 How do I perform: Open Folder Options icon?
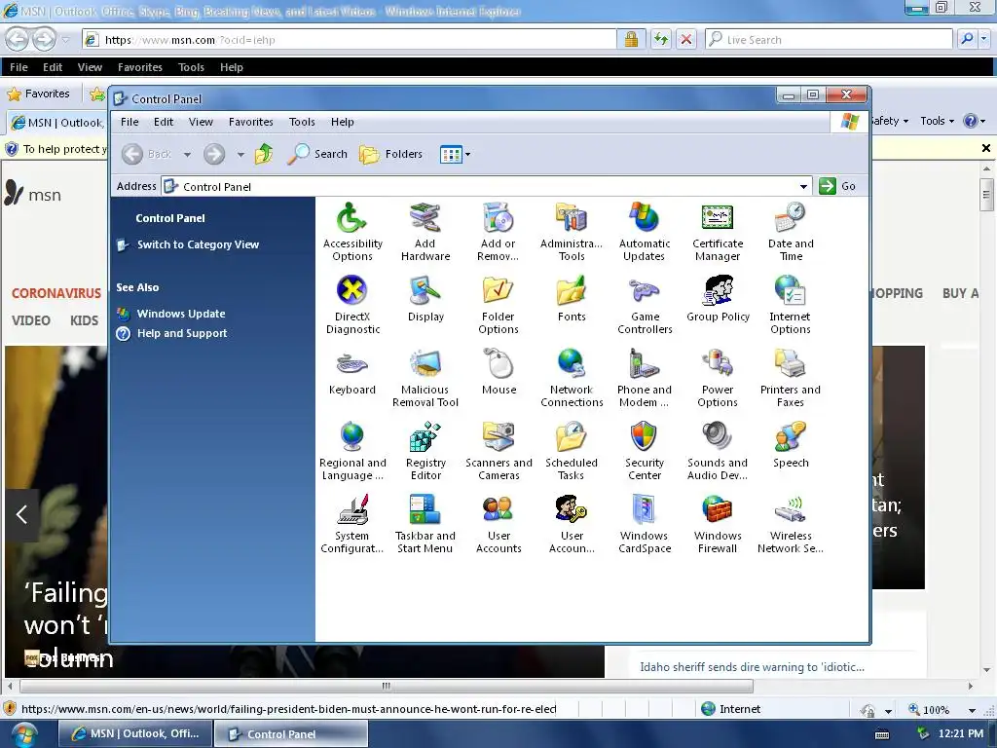tap(498, 305)
